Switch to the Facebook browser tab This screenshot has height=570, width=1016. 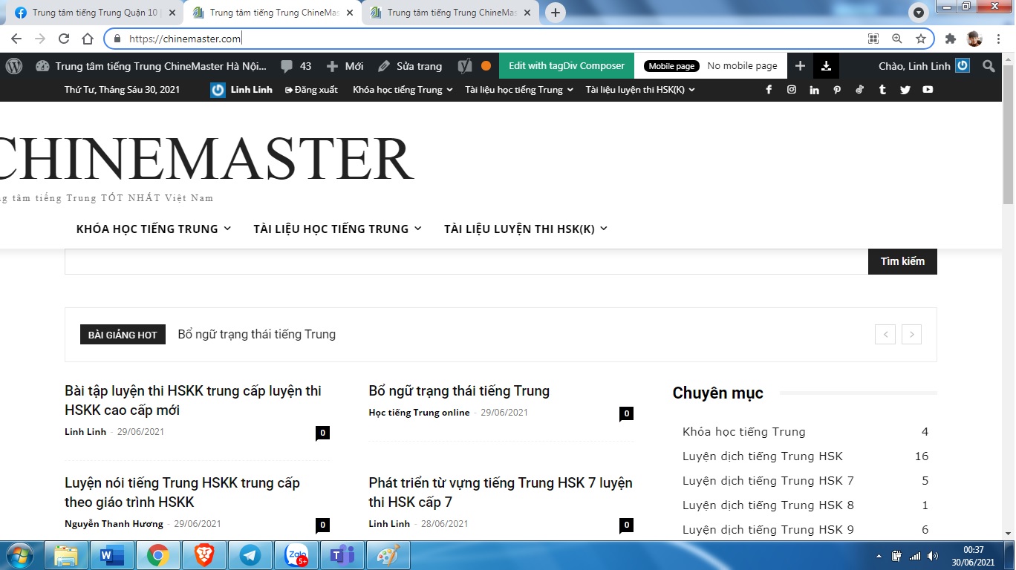coord(92,13)
